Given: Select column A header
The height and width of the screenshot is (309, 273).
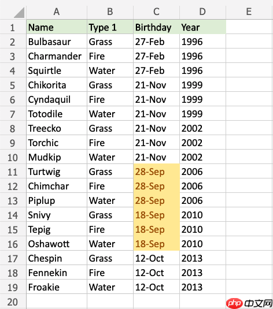Looking at the screenshot, I should click(57, 12).
